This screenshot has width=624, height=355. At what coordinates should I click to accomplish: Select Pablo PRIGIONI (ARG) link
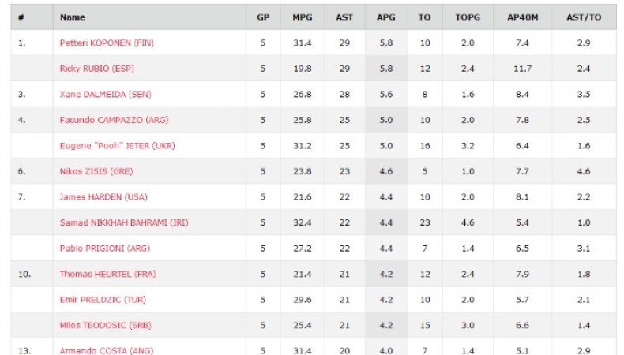tap(105, 248)
